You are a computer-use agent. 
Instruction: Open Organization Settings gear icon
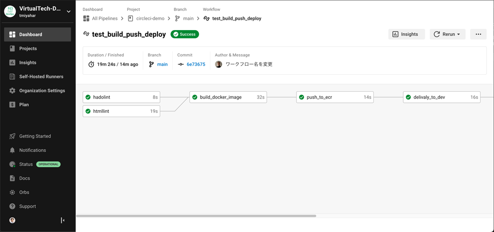click(x=12, y=91)
